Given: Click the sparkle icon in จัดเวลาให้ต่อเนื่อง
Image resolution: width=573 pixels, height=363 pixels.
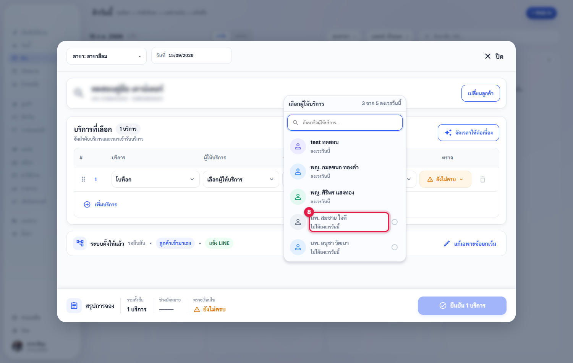Looking at the screenshot, I should (448, 133).
